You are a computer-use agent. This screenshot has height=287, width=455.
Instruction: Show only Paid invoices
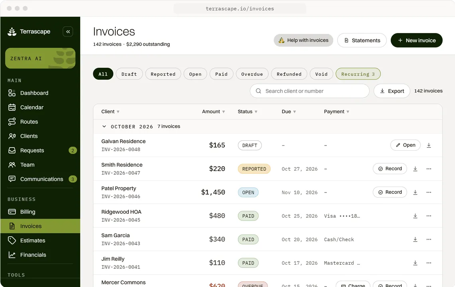(x=222, y=74)
